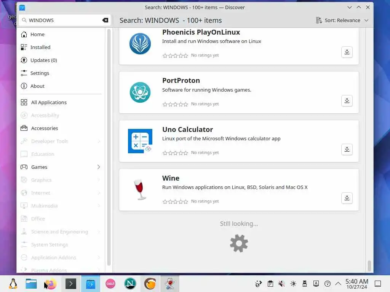The image size is (390, 292).
Task: Open the penguin application launcher
Action: pos(13,284)
